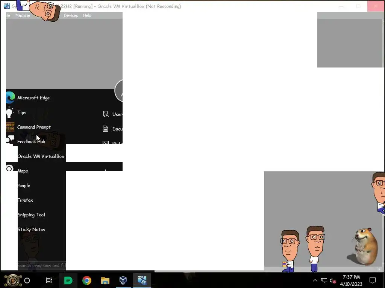Open the Help menu
The height and width of the screenshot is (288, 385).
(x=87, y=15)
